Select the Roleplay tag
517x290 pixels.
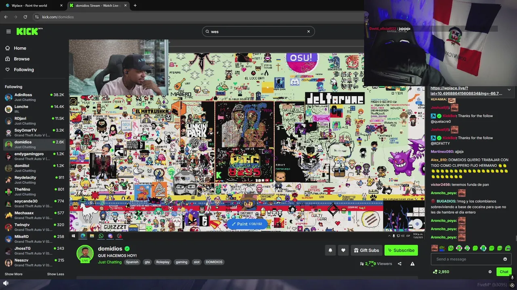pyautogui.click(x=163, y=262)
